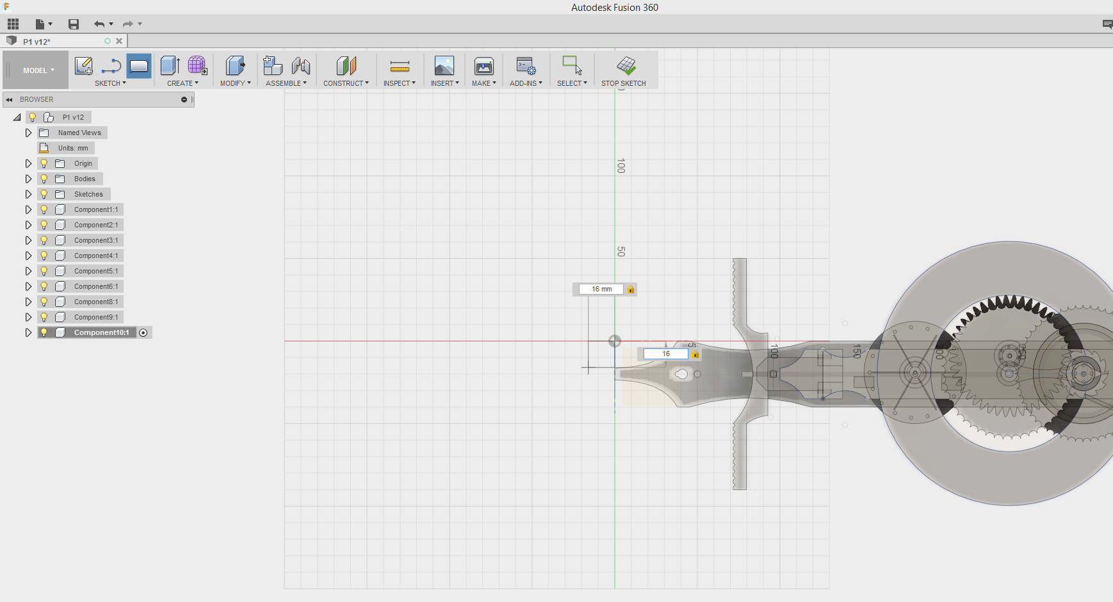Click the Stop Sketch icon
This screenshot has width=1113, height=602.
pyautogui.click(x=626, y=65)
